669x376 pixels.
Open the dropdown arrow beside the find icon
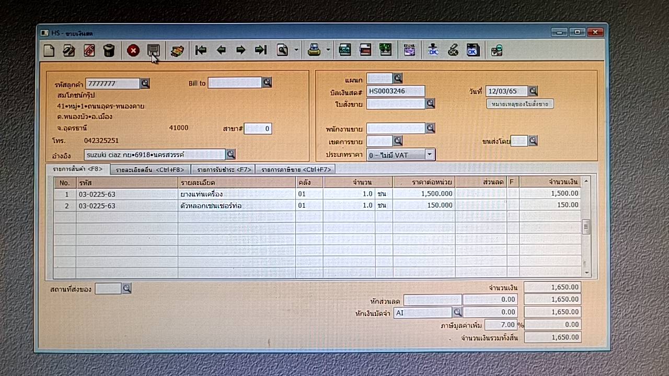pyautogui.click(x=296, y=50)
